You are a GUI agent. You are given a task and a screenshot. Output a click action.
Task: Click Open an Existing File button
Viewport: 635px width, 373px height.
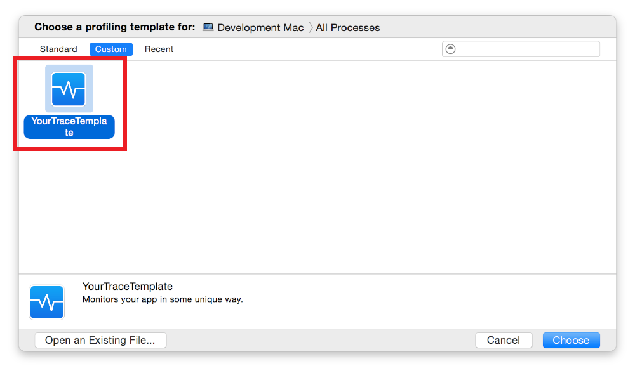(x=100, y=340)
